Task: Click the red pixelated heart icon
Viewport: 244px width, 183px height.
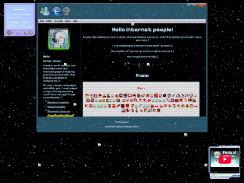Action: coord(165,106)
